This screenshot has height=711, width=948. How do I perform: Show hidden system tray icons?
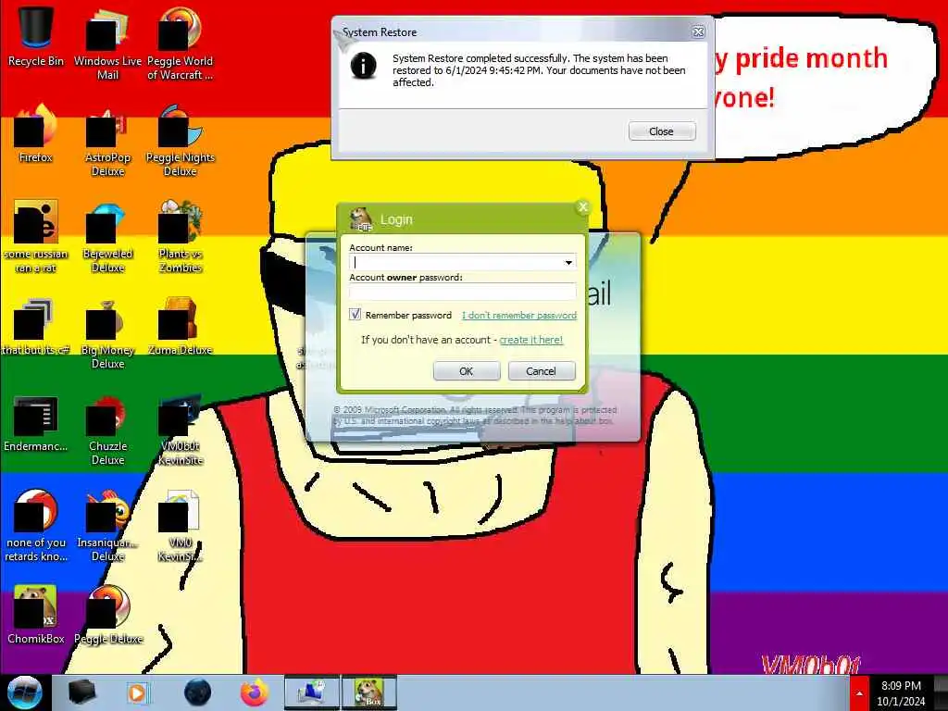[x=858, y=693]
